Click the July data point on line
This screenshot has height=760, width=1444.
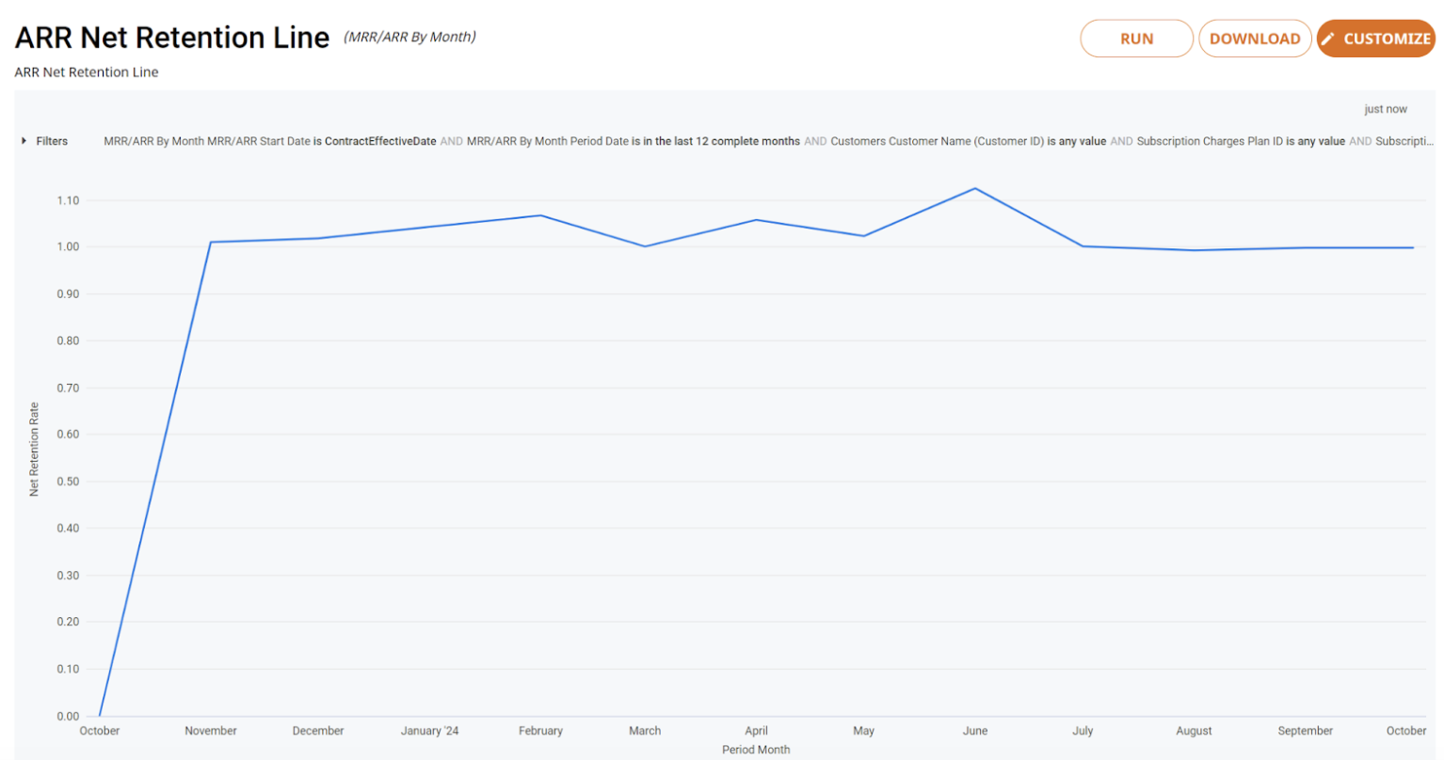point(1083,246)
